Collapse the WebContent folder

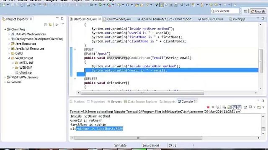pos(9,58)
